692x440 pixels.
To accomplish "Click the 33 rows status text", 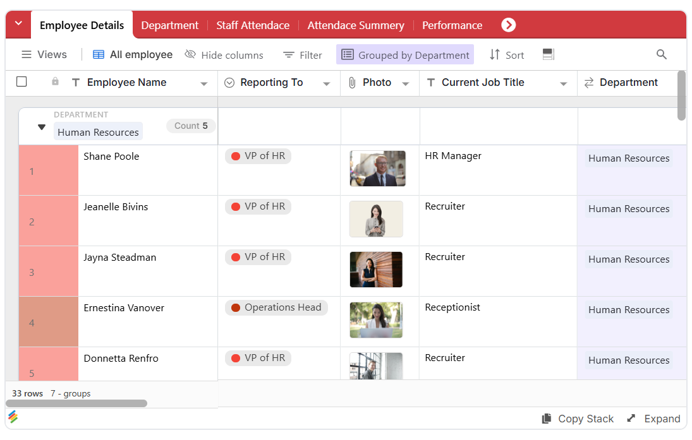I will pos(27,393).
